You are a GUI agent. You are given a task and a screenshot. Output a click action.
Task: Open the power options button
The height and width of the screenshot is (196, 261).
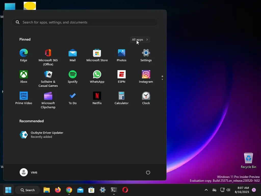(x=148, y=172)
